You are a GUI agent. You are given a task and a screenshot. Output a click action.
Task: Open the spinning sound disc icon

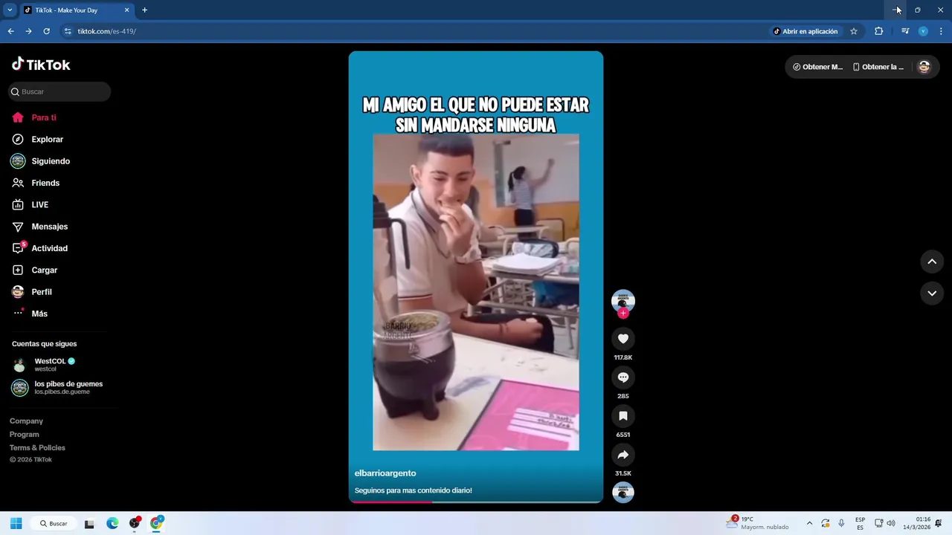tap(623, 492)
